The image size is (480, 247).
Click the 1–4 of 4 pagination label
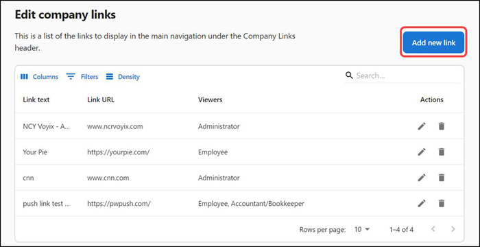pos(401,230)
